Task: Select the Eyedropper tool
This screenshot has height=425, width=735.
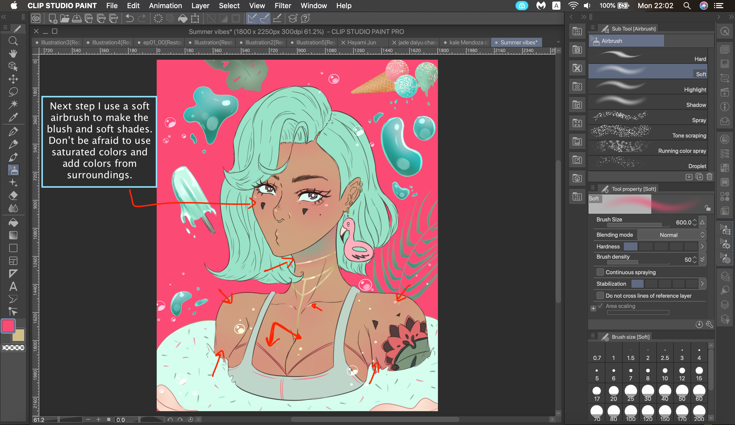Action: pos(13,117)
